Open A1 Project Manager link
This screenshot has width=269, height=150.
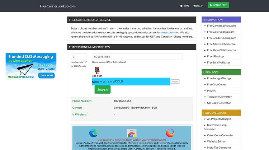pyautogui.click(x=219, y=119)
